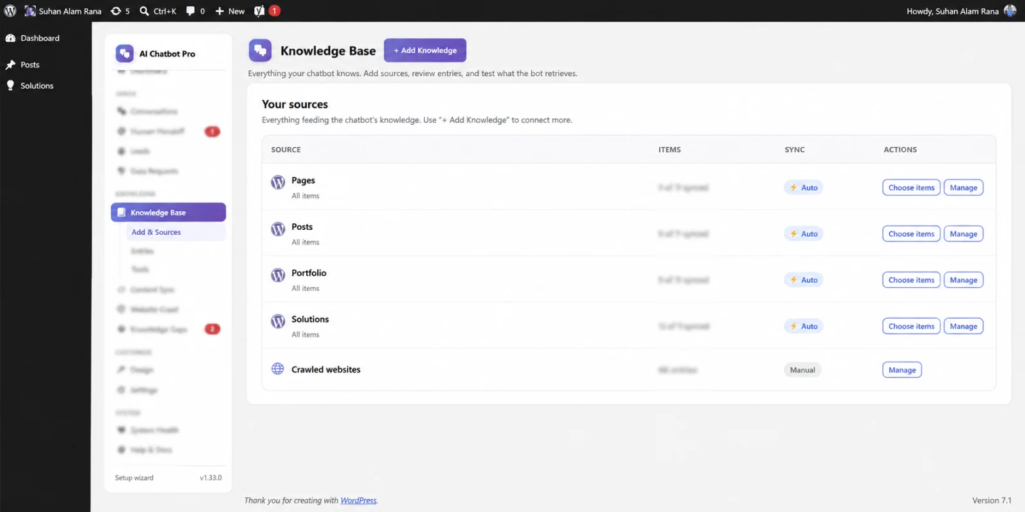Open the + New menu in admin bar
Viewport: 1025px width, 512px height.
[229, 11]
